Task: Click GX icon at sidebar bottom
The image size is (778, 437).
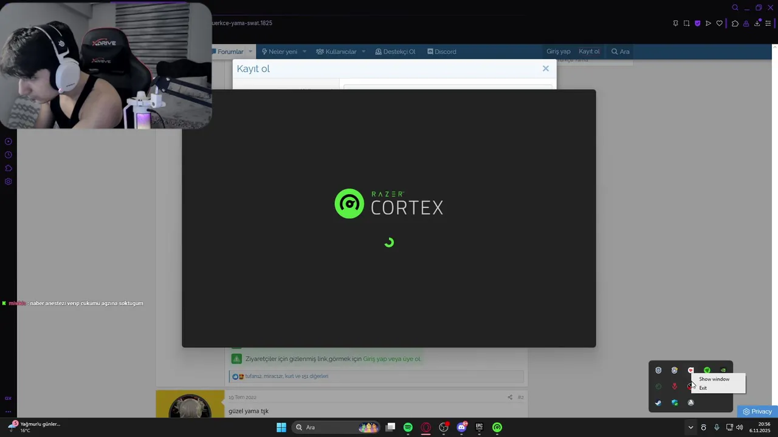Action: (8, 398)
